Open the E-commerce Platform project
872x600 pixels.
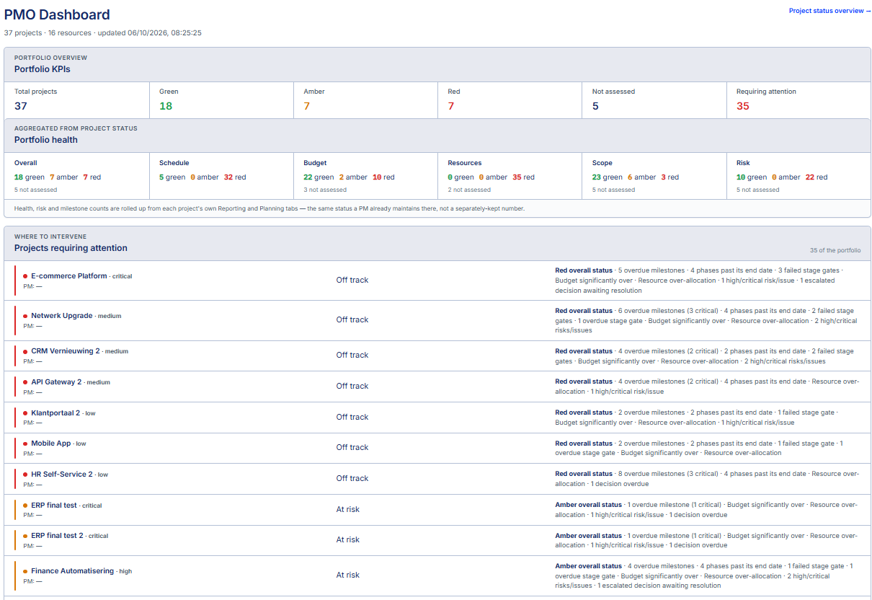click(69, 276)
